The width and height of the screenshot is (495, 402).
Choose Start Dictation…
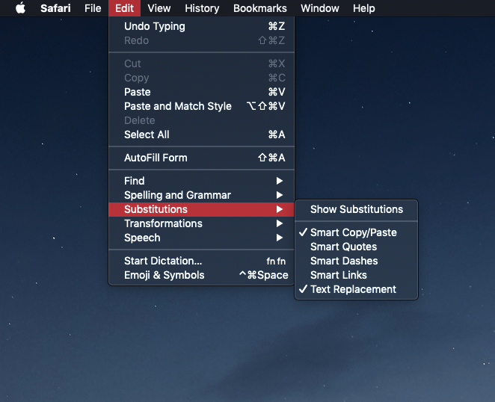pyautogui.click(x=201, y=261)
